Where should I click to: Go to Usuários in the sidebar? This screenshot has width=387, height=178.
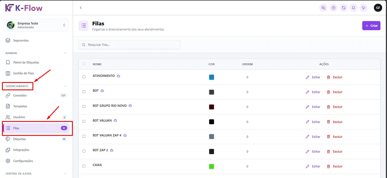coord(36,117)
